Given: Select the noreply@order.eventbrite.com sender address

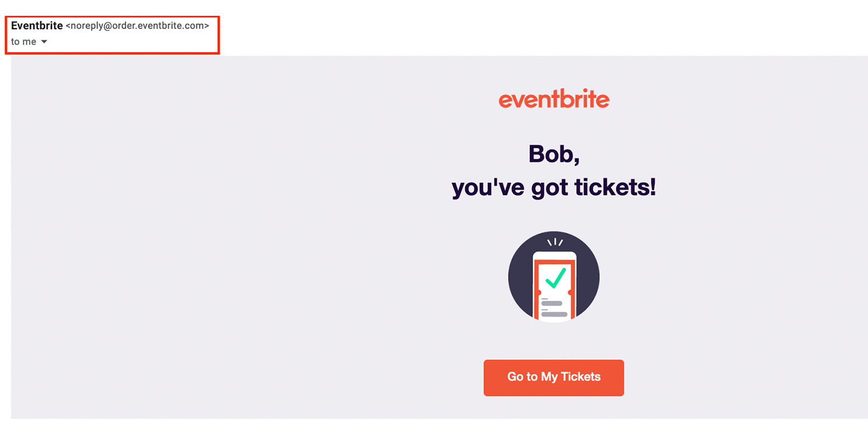Looking at the screenshot, I should 137,26.
